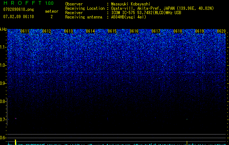Click the Receiving Location label
Screen dimensions: 229x145
point(85,8)
